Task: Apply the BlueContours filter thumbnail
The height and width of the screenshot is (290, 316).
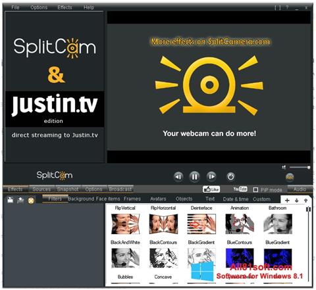Action: pyautogui.click(x=240, y=258)
